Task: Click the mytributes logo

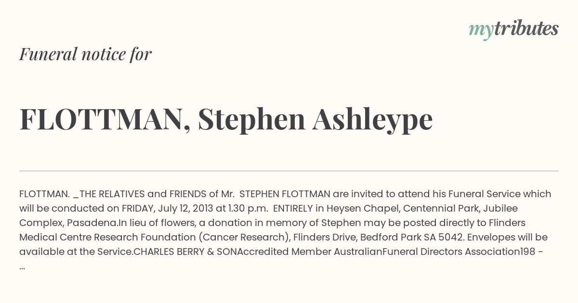Action: click(x=513, y=29)
